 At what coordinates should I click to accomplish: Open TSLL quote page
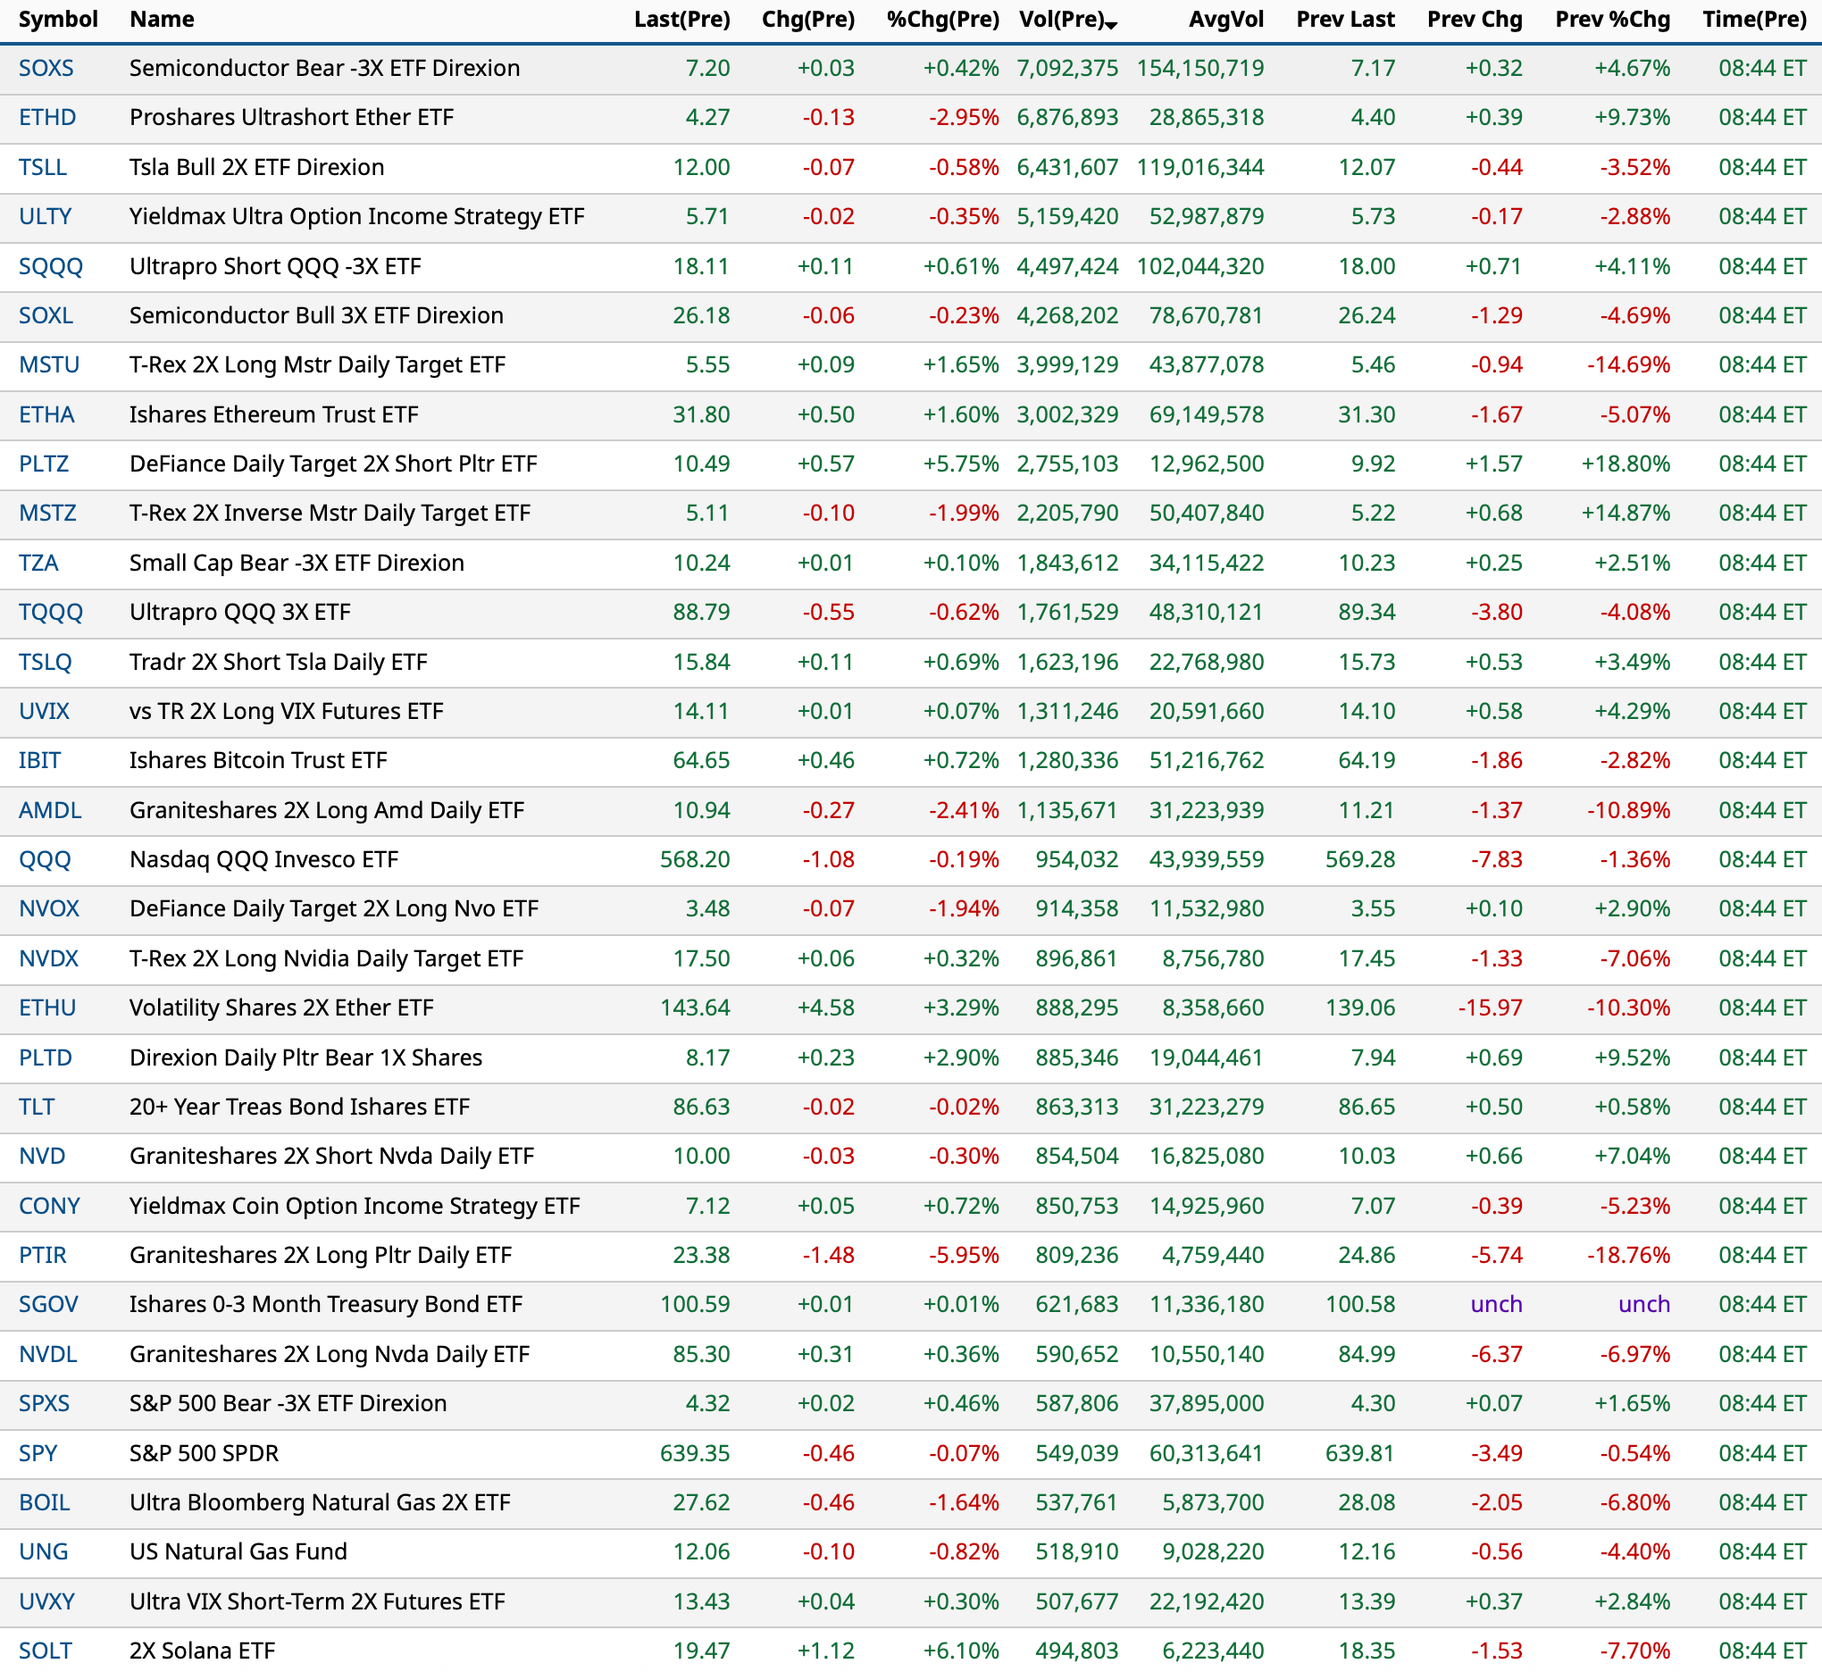[x=43, y=167]
